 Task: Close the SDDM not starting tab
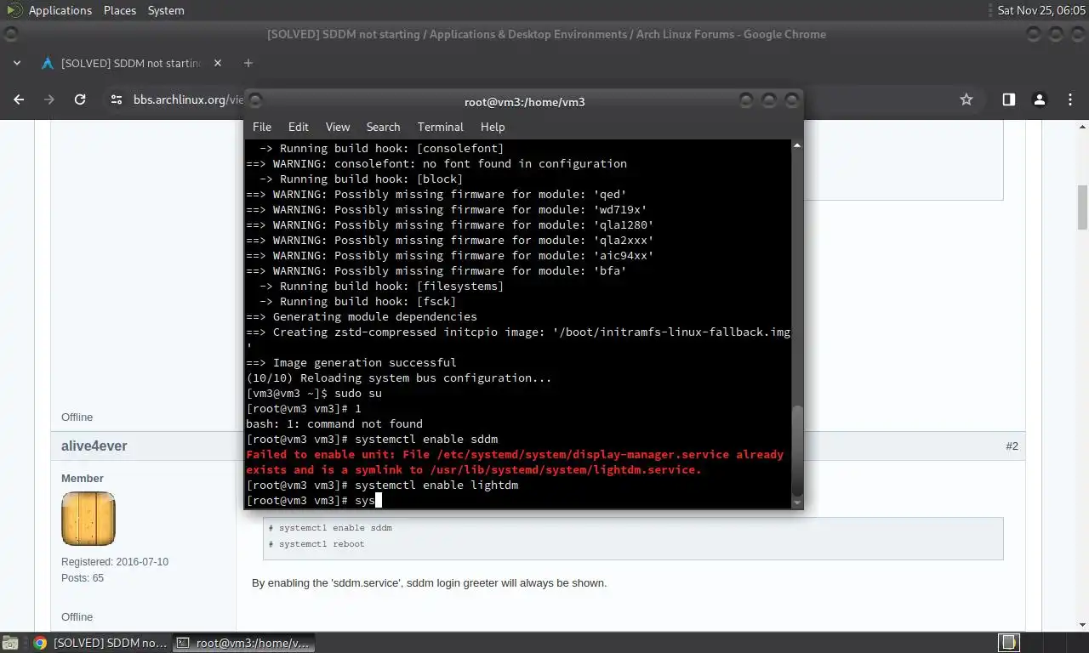[218, 63]
